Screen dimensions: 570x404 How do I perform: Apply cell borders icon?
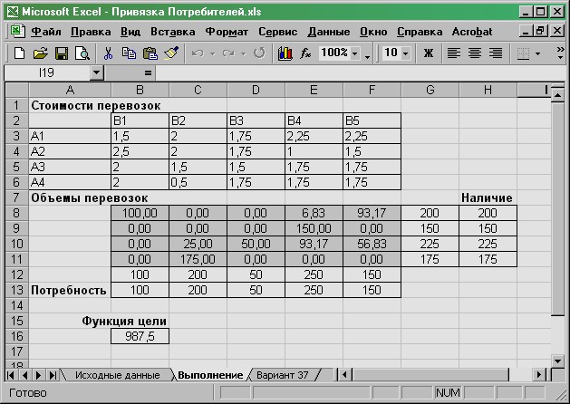[523, 53]
